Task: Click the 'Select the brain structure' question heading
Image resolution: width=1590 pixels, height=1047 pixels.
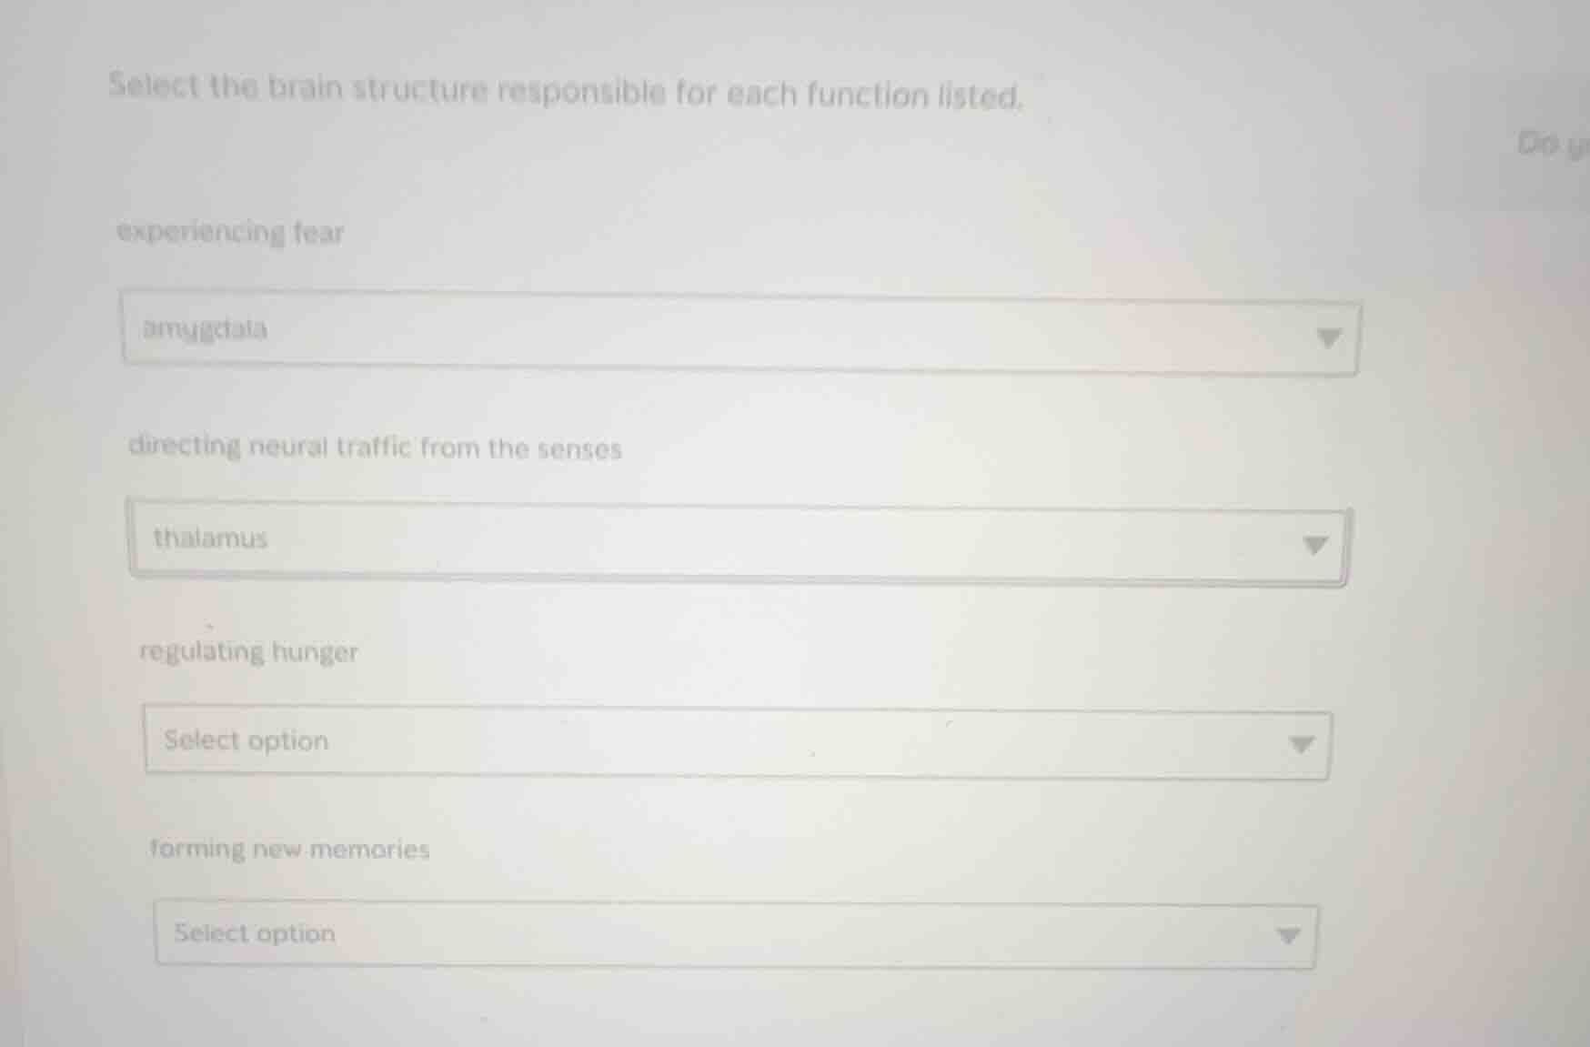Action: point(565,91)
